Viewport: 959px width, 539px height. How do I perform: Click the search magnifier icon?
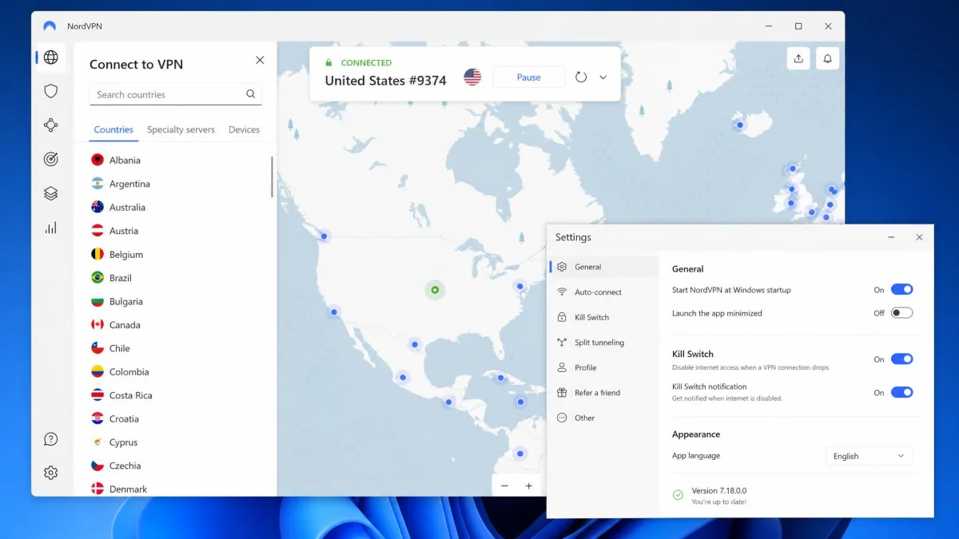251,94
